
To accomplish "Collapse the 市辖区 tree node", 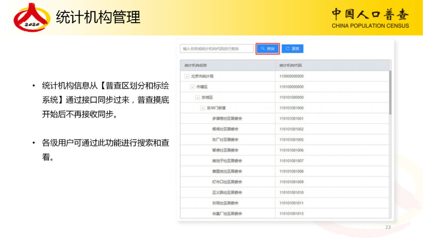I will 192,86.
